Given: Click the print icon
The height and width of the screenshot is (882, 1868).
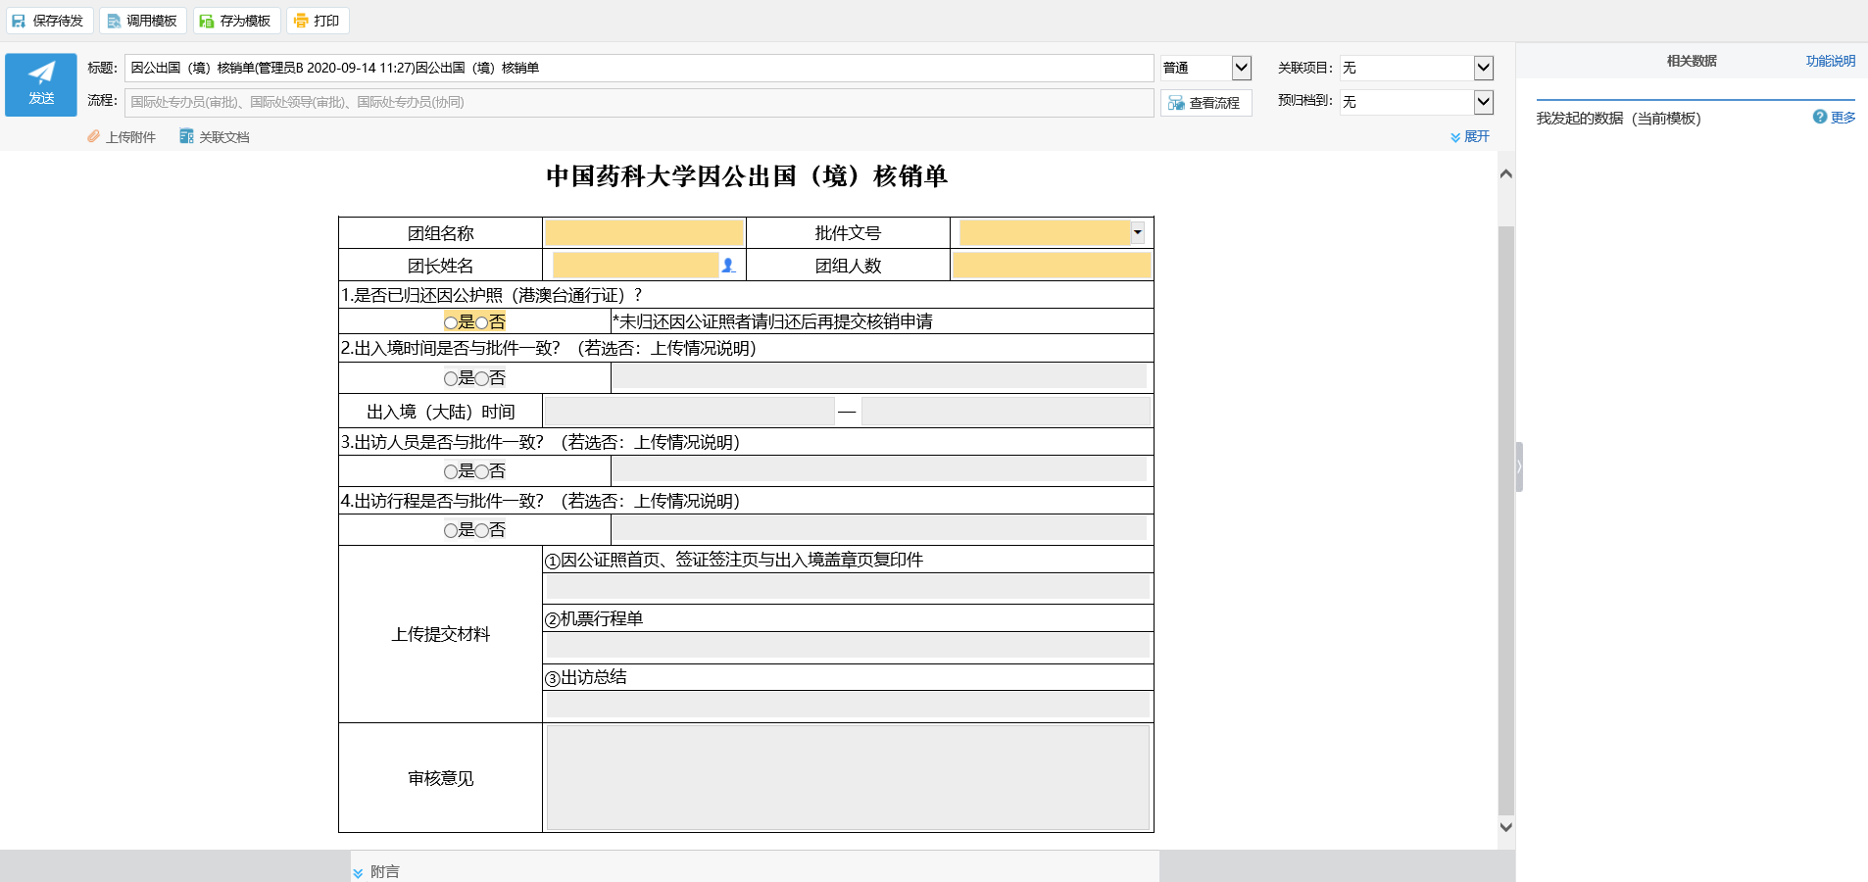Looking at the screenshot, I should 301,21.
